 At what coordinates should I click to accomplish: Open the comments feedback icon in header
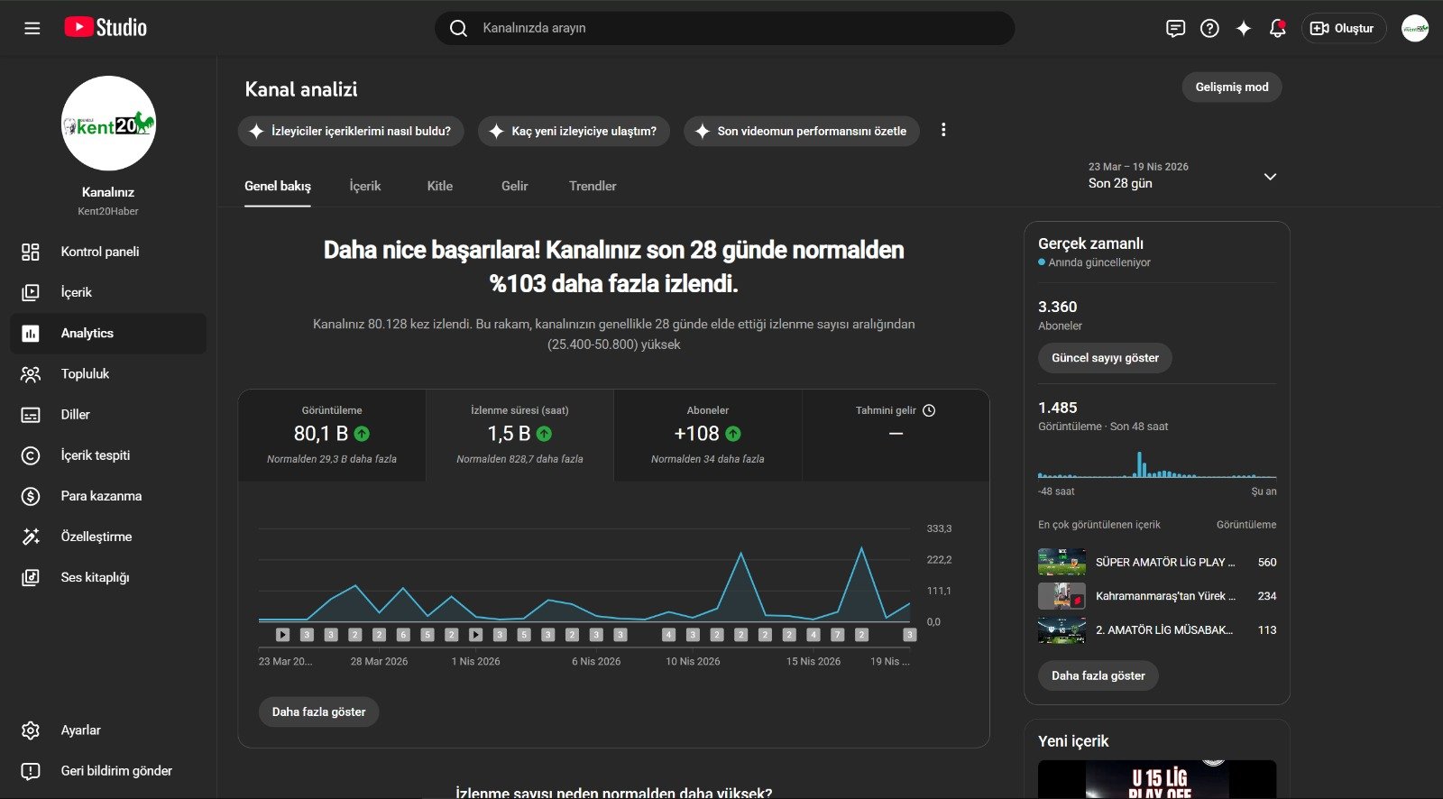(x=1175, y=28)
